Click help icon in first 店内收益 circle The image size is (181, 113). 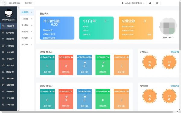pyautogui.click(x=150, y=99)
